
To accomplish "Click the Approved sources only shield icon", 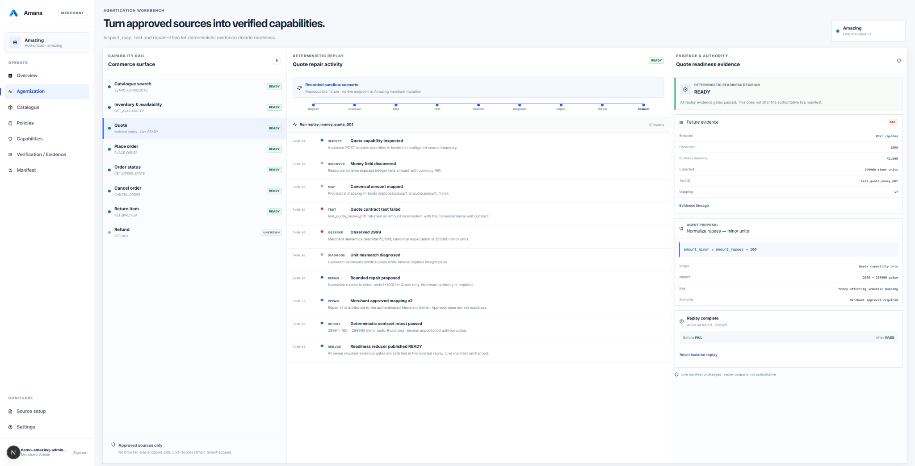I will click(x=113, y=445).
